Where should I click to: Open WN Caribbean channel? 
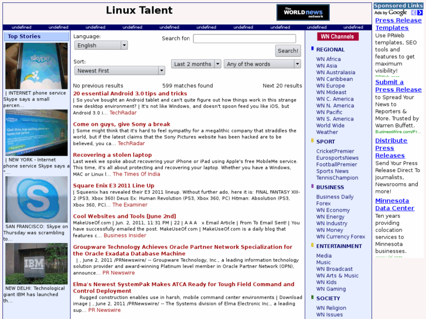334,79
